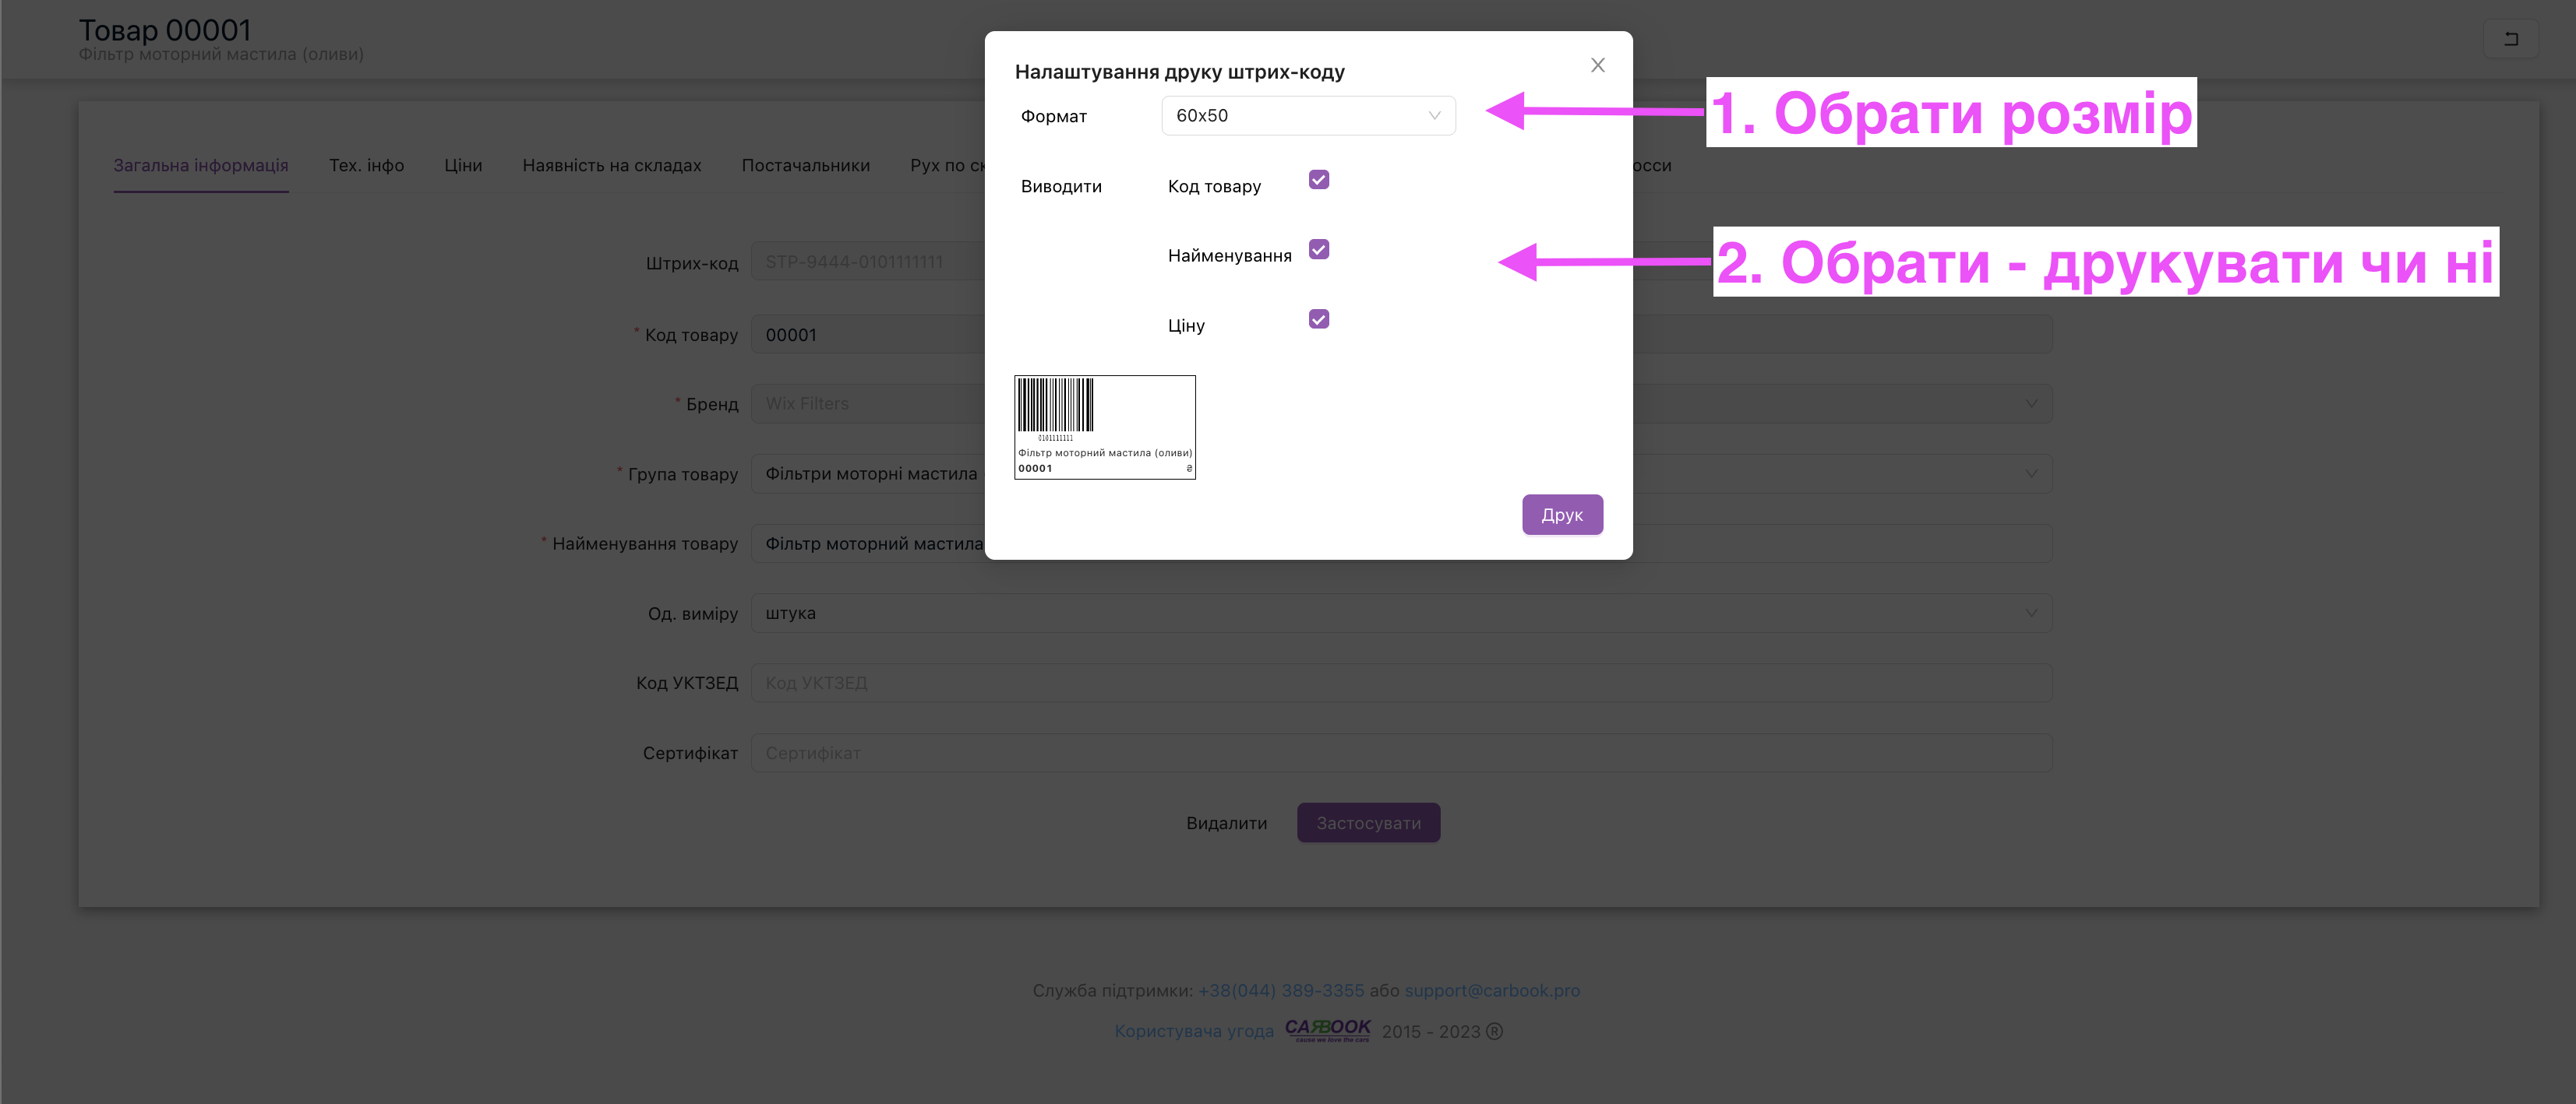The height and width of the screenshot is (1104, 2576).
Task: Uncheck the 'Код товару' checkbox
Action: 1318,181
